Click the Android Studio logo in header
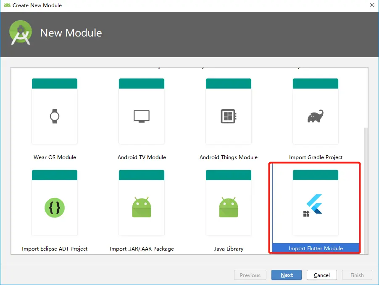 point(21,33)
